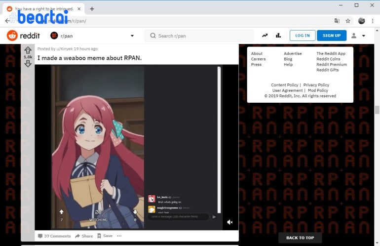
Task: Save the post using the Save button
Action: pos(105,236)
